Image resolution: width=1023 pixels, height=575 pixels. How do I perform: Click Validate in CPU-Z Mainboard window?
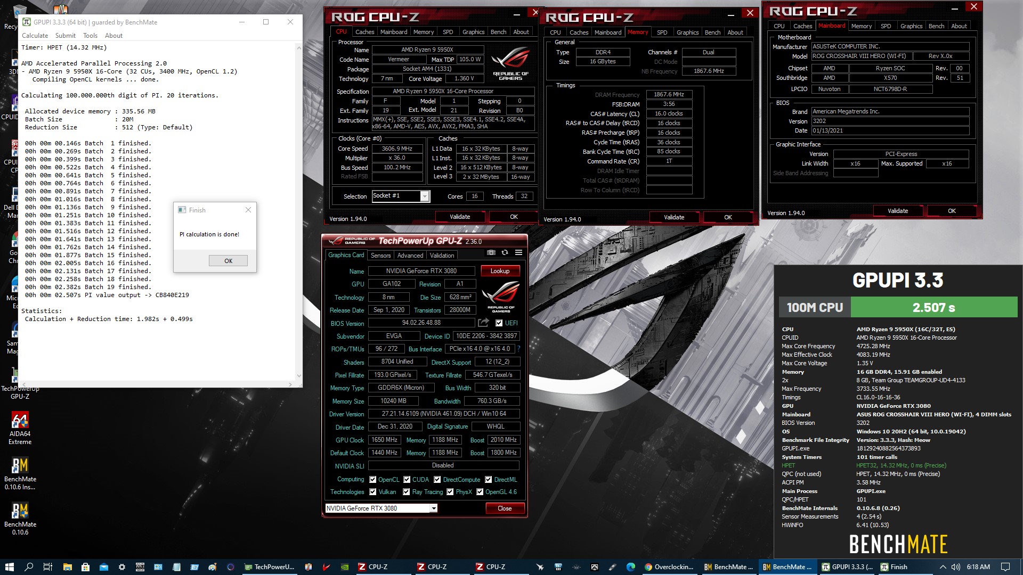[x=898, y=211]
